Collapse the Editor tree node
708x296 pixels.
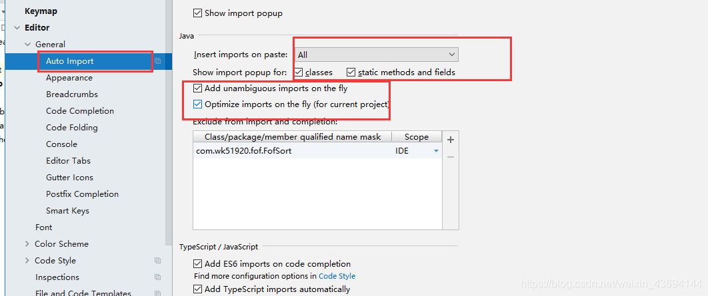coord(17,27)
